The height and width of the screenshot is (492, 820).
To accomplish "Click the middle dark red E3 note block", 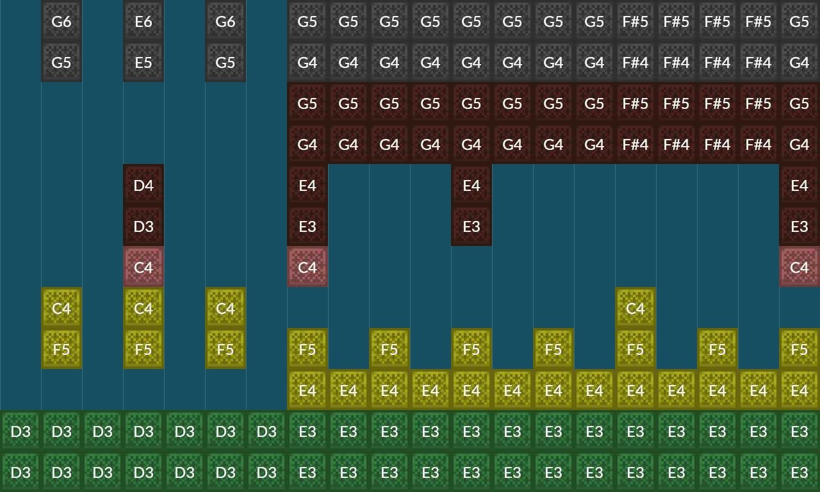I will [x=471, y=226].
